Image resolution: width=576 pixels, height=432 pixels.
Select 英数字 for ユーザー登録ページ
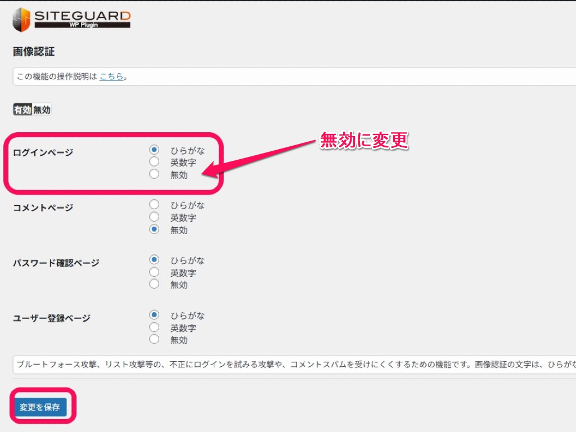pyautogui.click(x=154, y=327)
